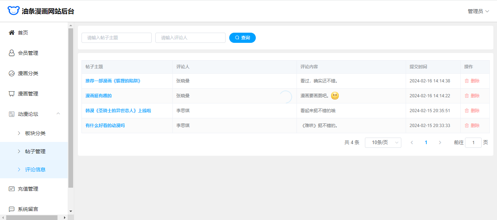Screen dimensions: 497x220
Task: Click the chart icon beside 漫画分类
Action: (12, 73)
